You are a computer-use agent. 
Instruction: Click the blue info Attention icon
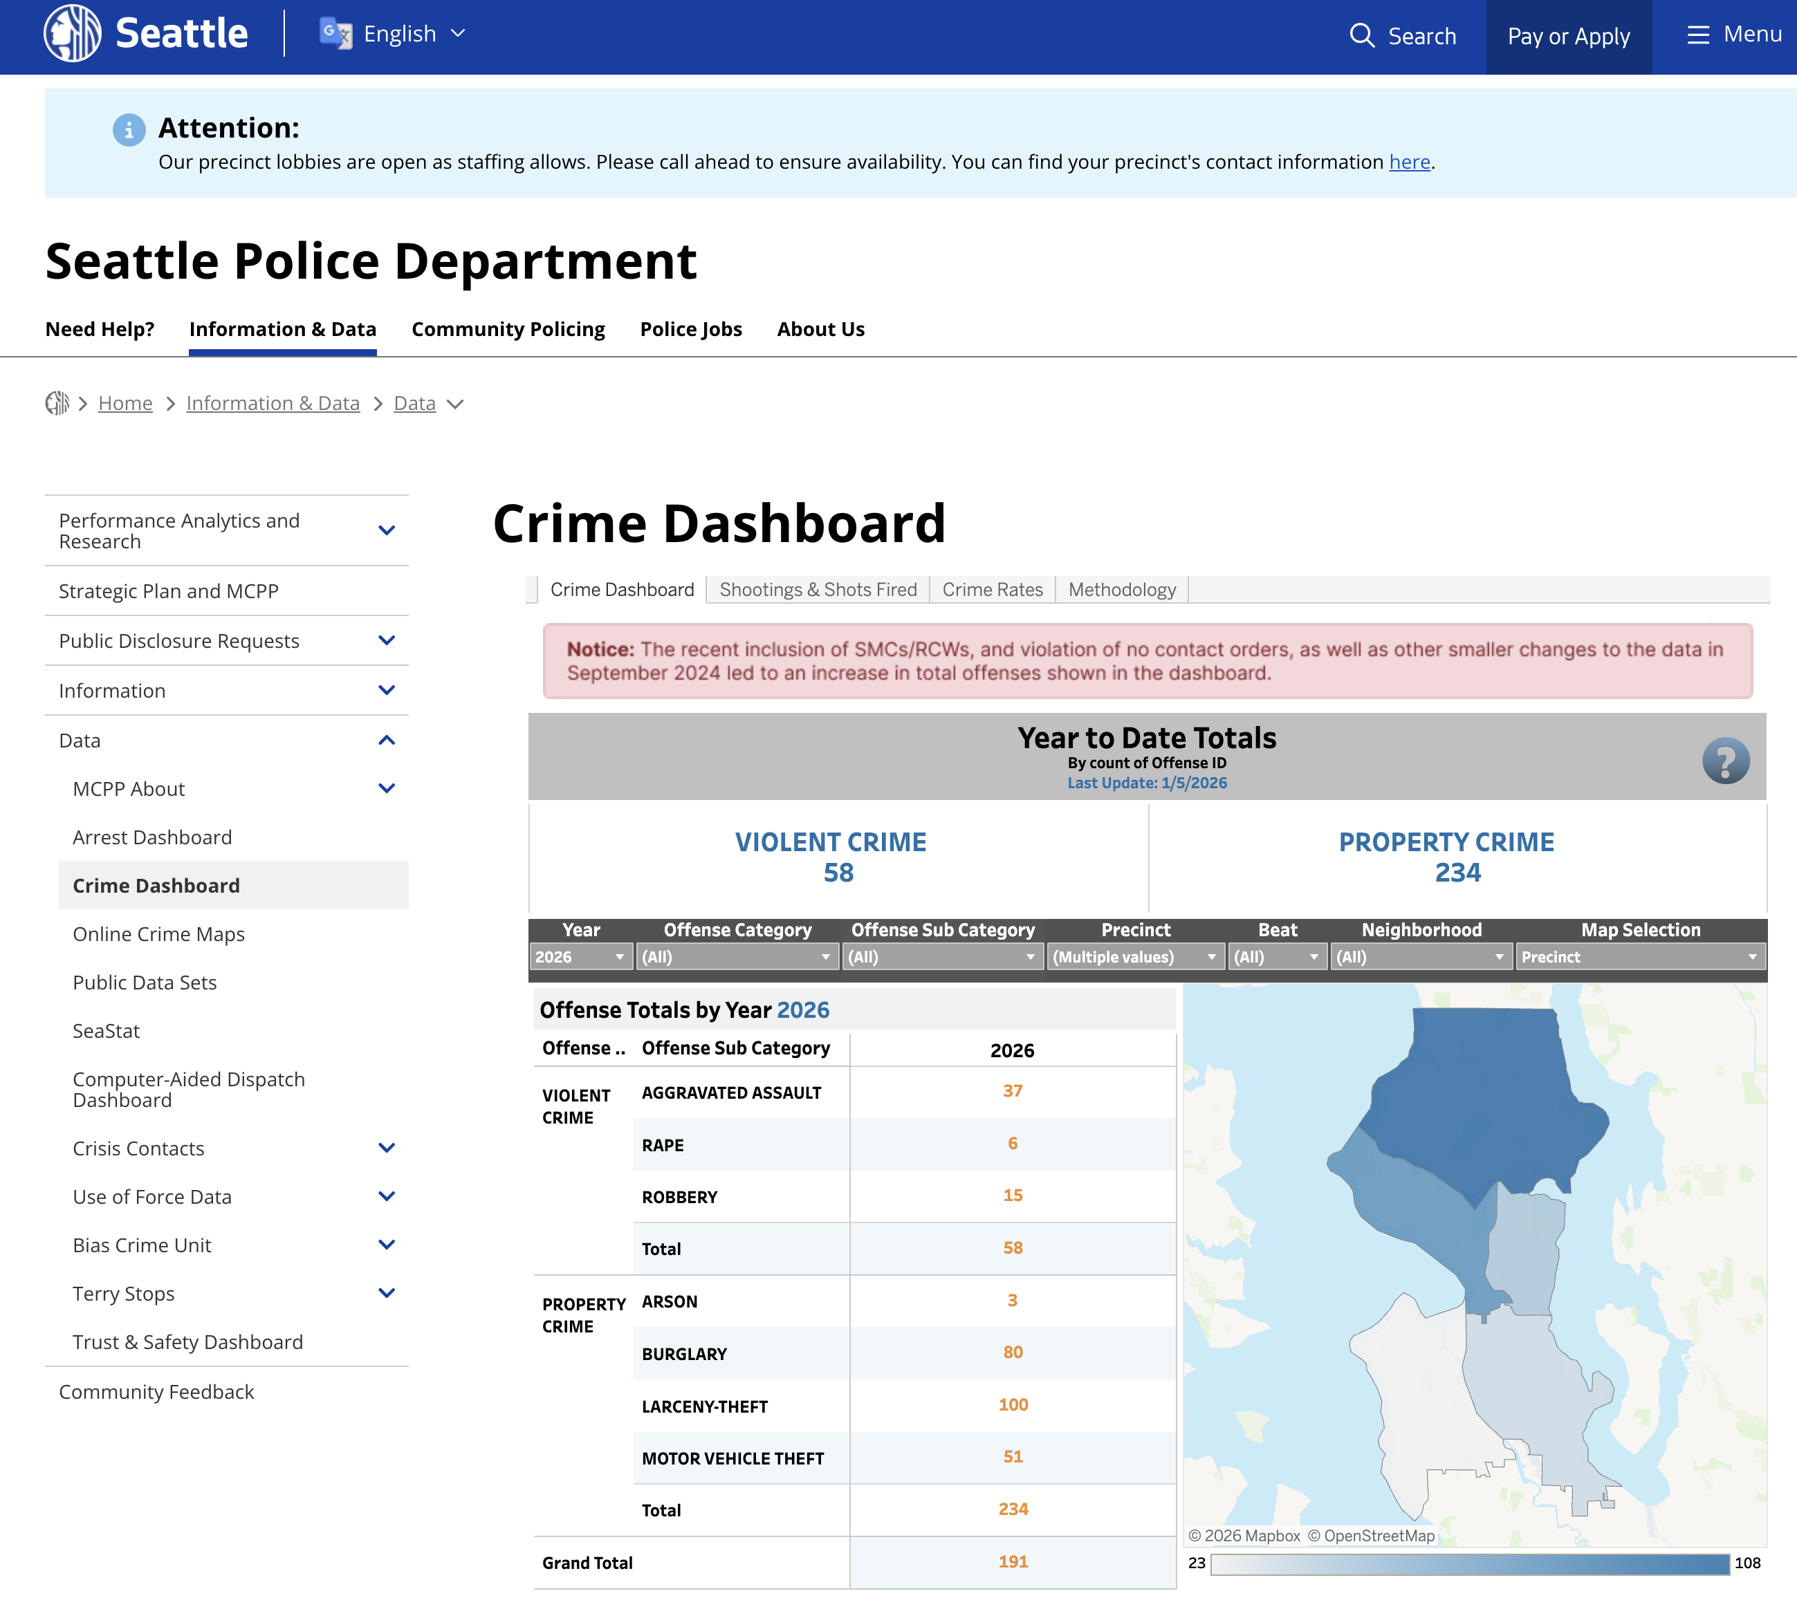pyautogui.click(x=129, y=130)
